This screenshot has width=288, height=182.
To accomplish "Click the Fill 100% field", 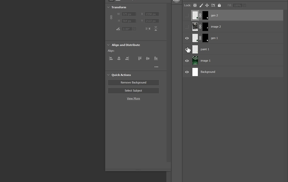I will [238, 5].
